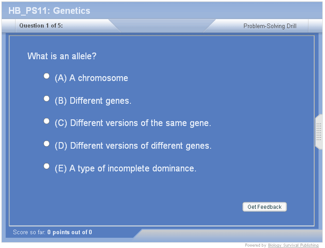Click "Different versions of the same gene" text
The image size is (325, 248).
coord(141,123)
